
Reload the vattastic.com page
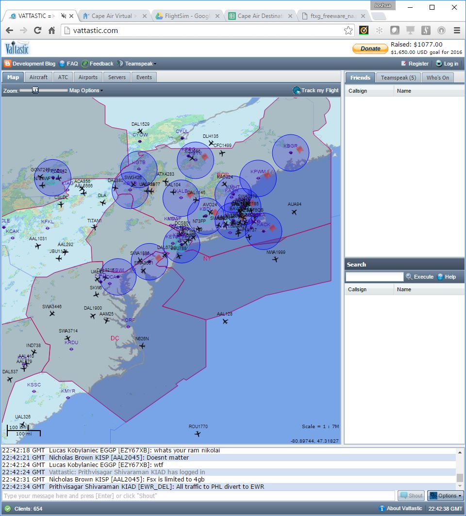click(37, 31)
